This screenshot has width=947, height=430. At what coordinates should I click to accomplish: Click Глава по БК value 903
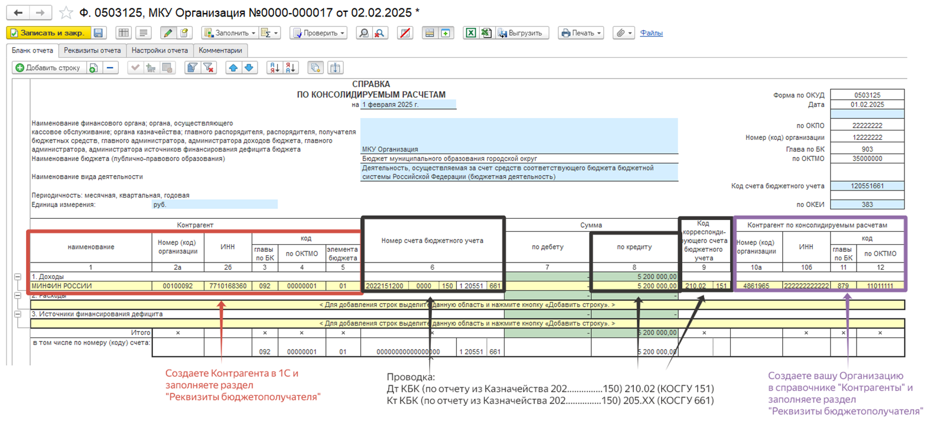click(867, 149)
